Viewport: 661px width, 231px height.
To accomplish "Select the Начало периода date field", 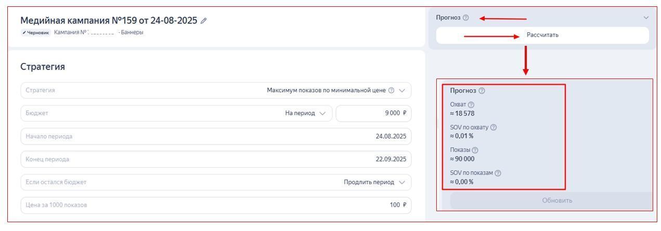I will pyautogui.click(x=215, y=136).
